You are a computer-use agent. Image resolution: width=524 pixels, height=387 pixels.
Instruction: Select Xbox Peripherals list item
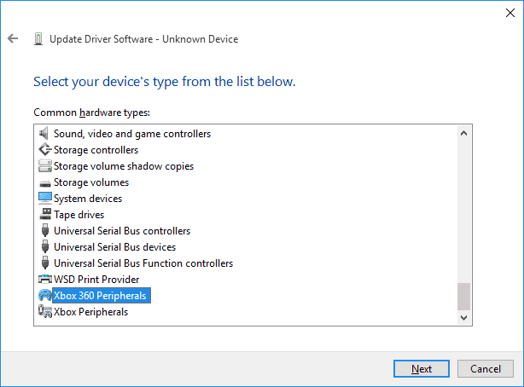click(x=90, y=312)
